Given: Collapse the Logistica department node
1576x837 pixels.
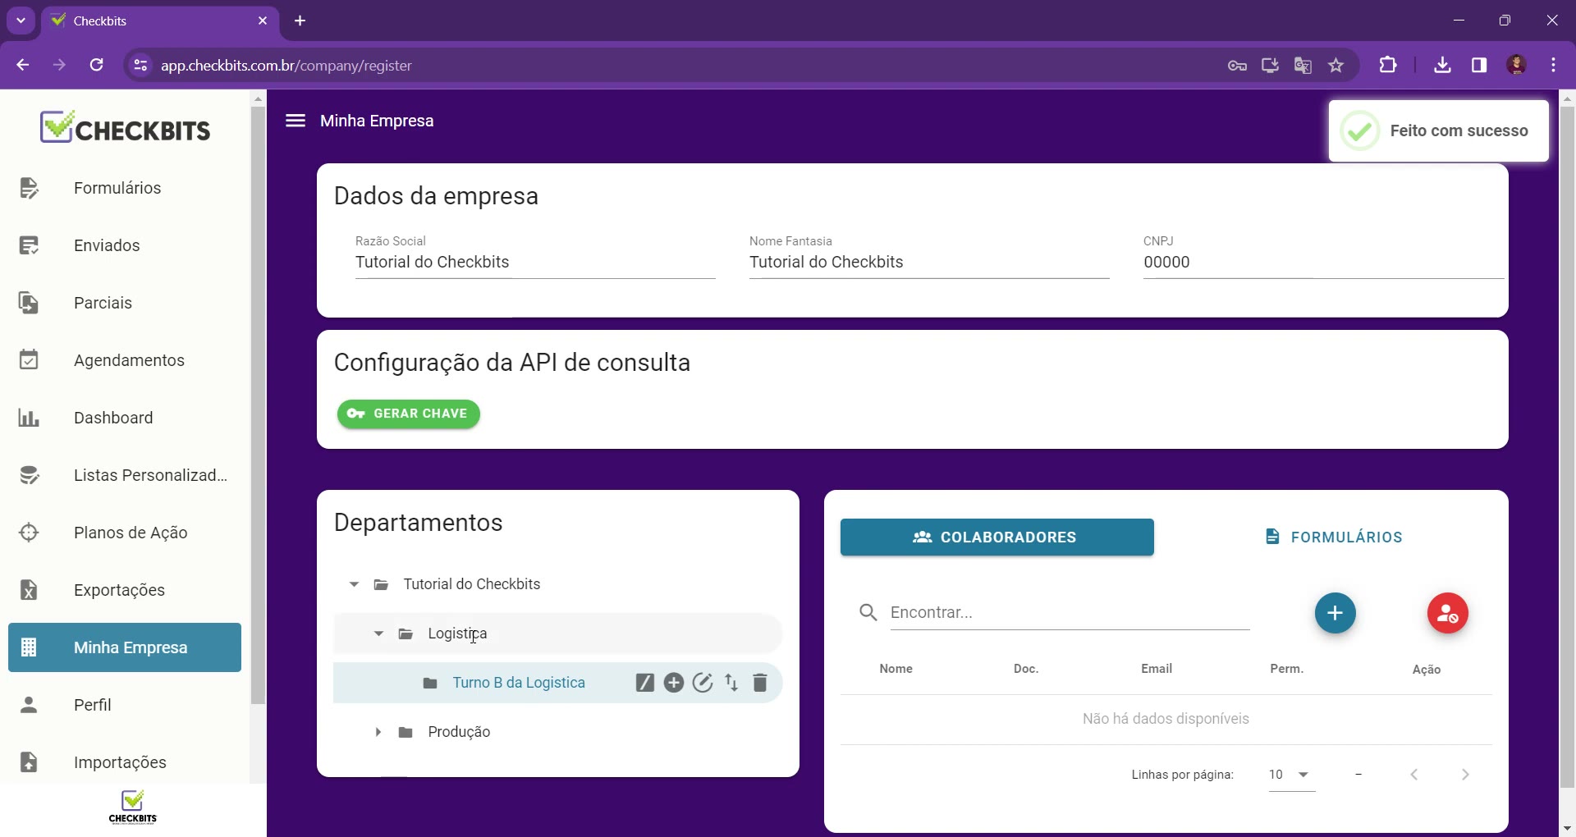Looking at the screenshot, I should 378,633.
